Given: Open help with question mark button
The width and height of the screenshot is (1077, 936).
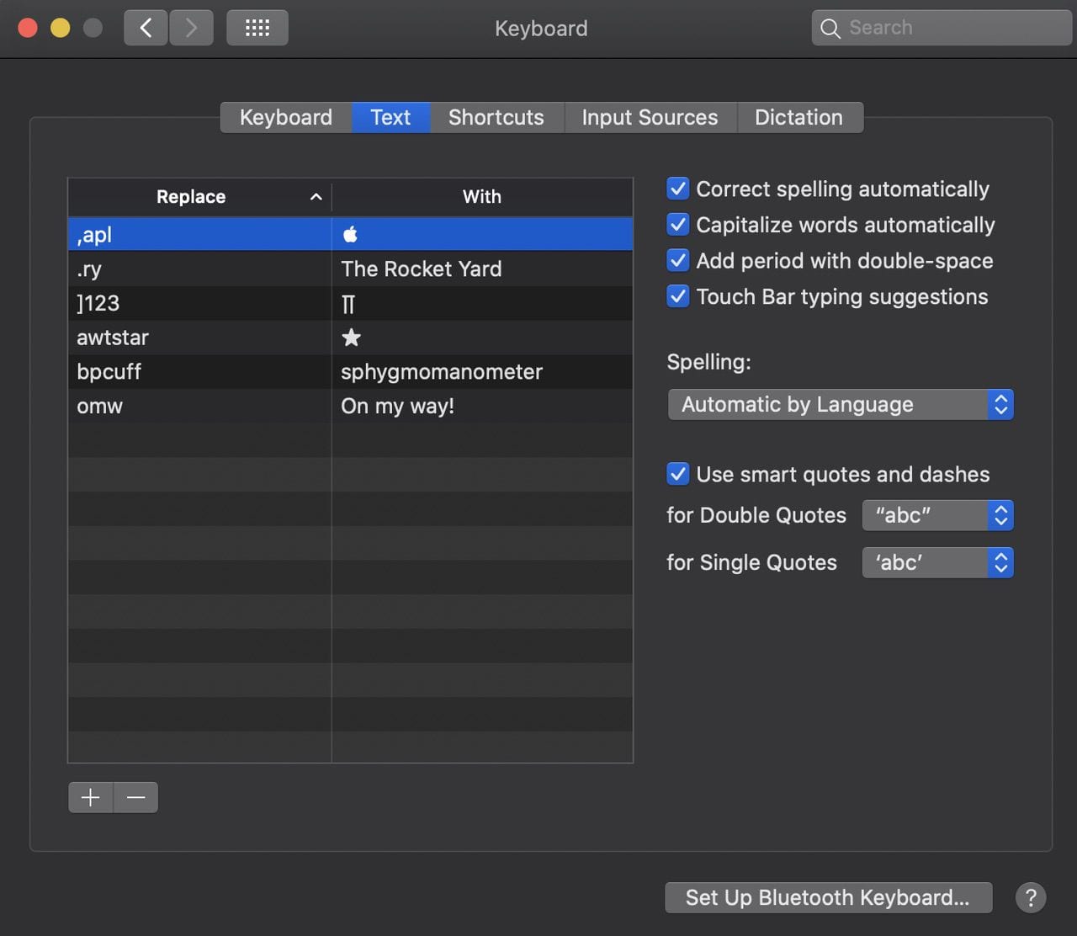Looking at the screenshot, I should pos(1030,897).
